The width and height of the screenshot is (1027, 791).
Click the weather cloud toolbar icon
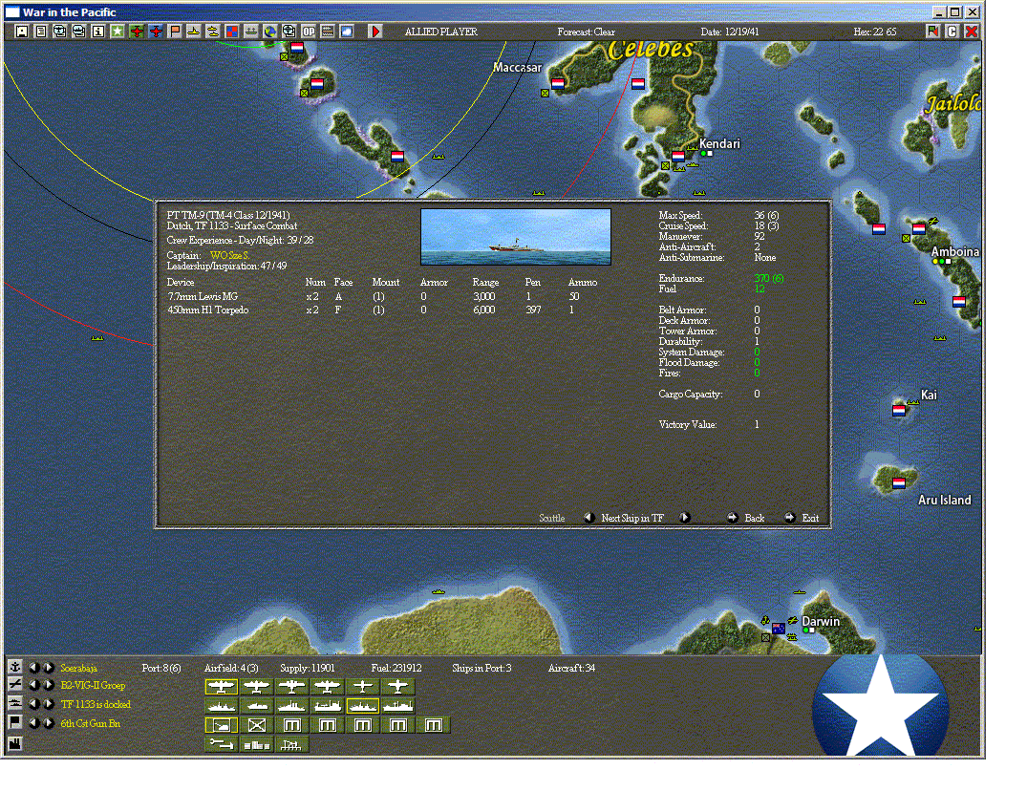(347, 31)
